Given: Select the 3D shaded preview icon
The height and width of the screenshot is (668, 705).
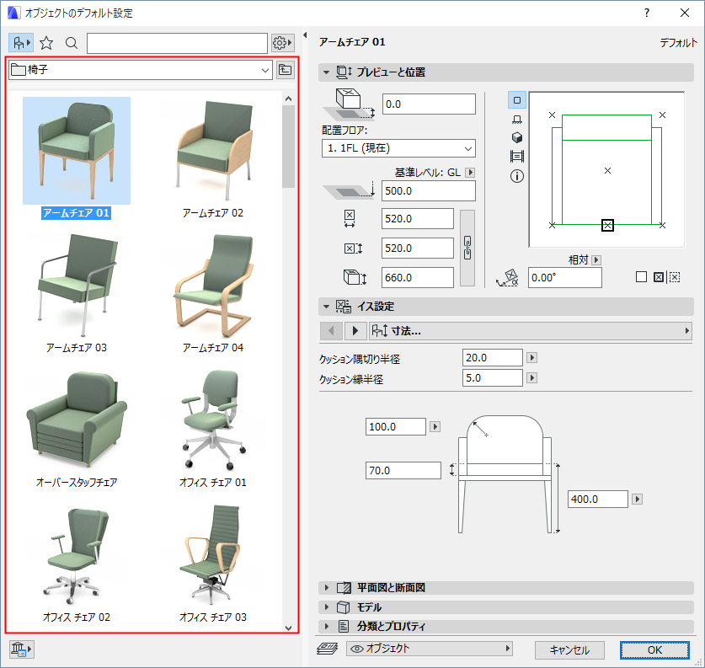Looking at the screenshot, I should coord(517,137).
